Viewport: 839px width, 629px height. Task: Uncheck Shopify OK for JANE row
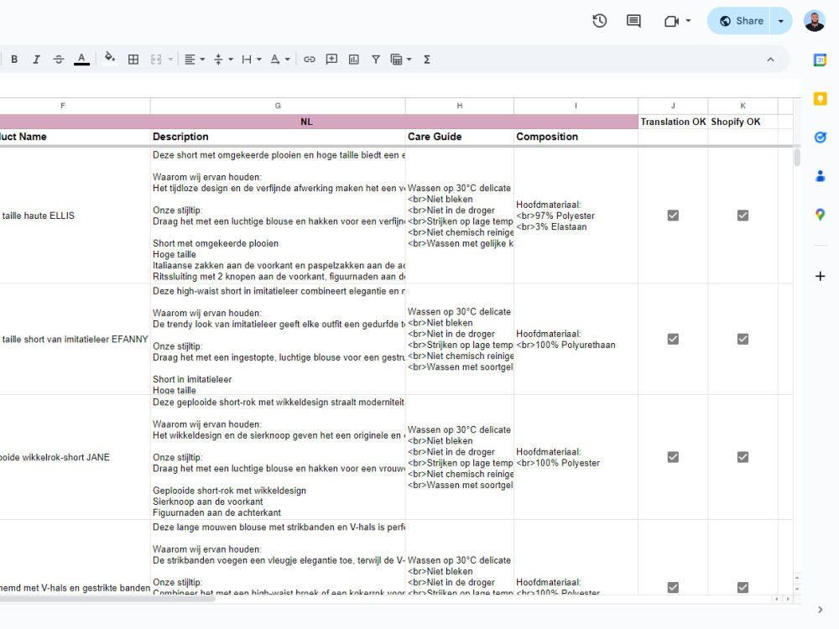tap(743, 457)
